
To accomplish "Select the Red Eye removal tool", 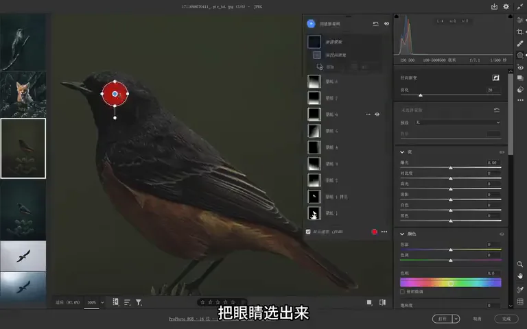I will tap(520, 67).
